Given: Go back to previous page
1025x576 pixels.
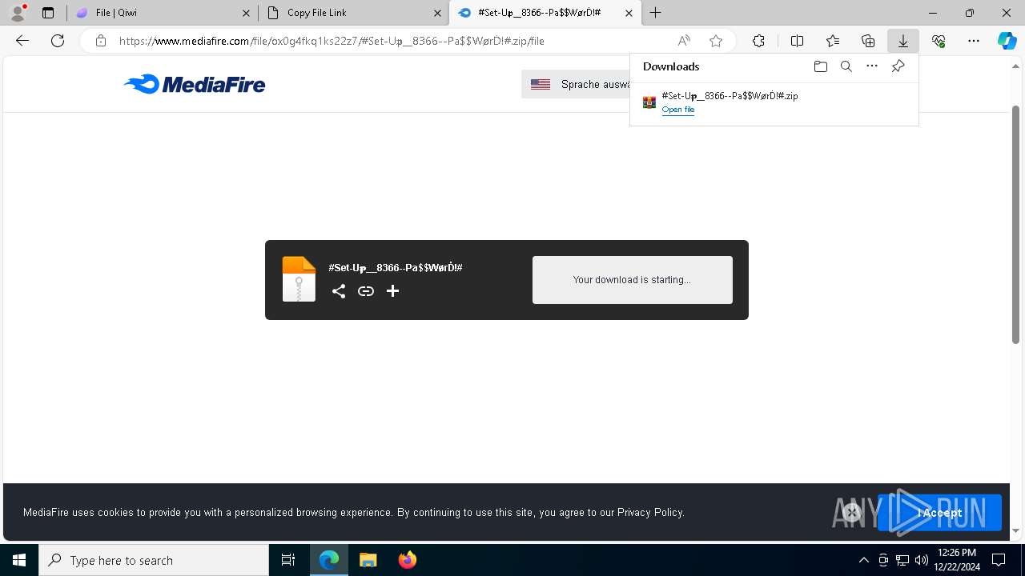Looking at the screenshot, I should click(x=22, y=41).
